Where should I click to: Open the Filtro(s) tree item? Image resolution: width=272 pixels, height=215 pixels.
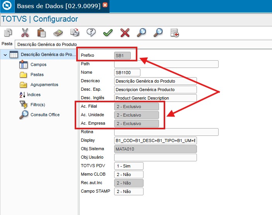[38, 105]
